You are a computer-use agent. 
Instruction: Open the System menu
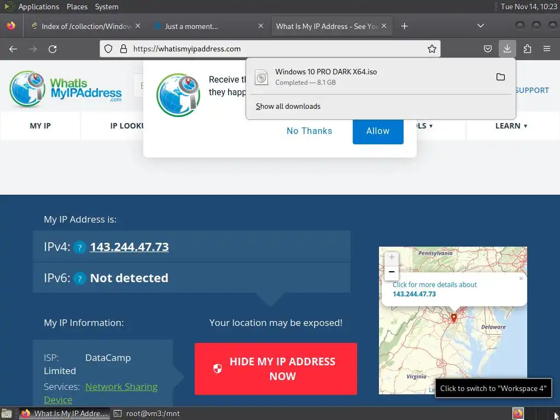point(107,7)
